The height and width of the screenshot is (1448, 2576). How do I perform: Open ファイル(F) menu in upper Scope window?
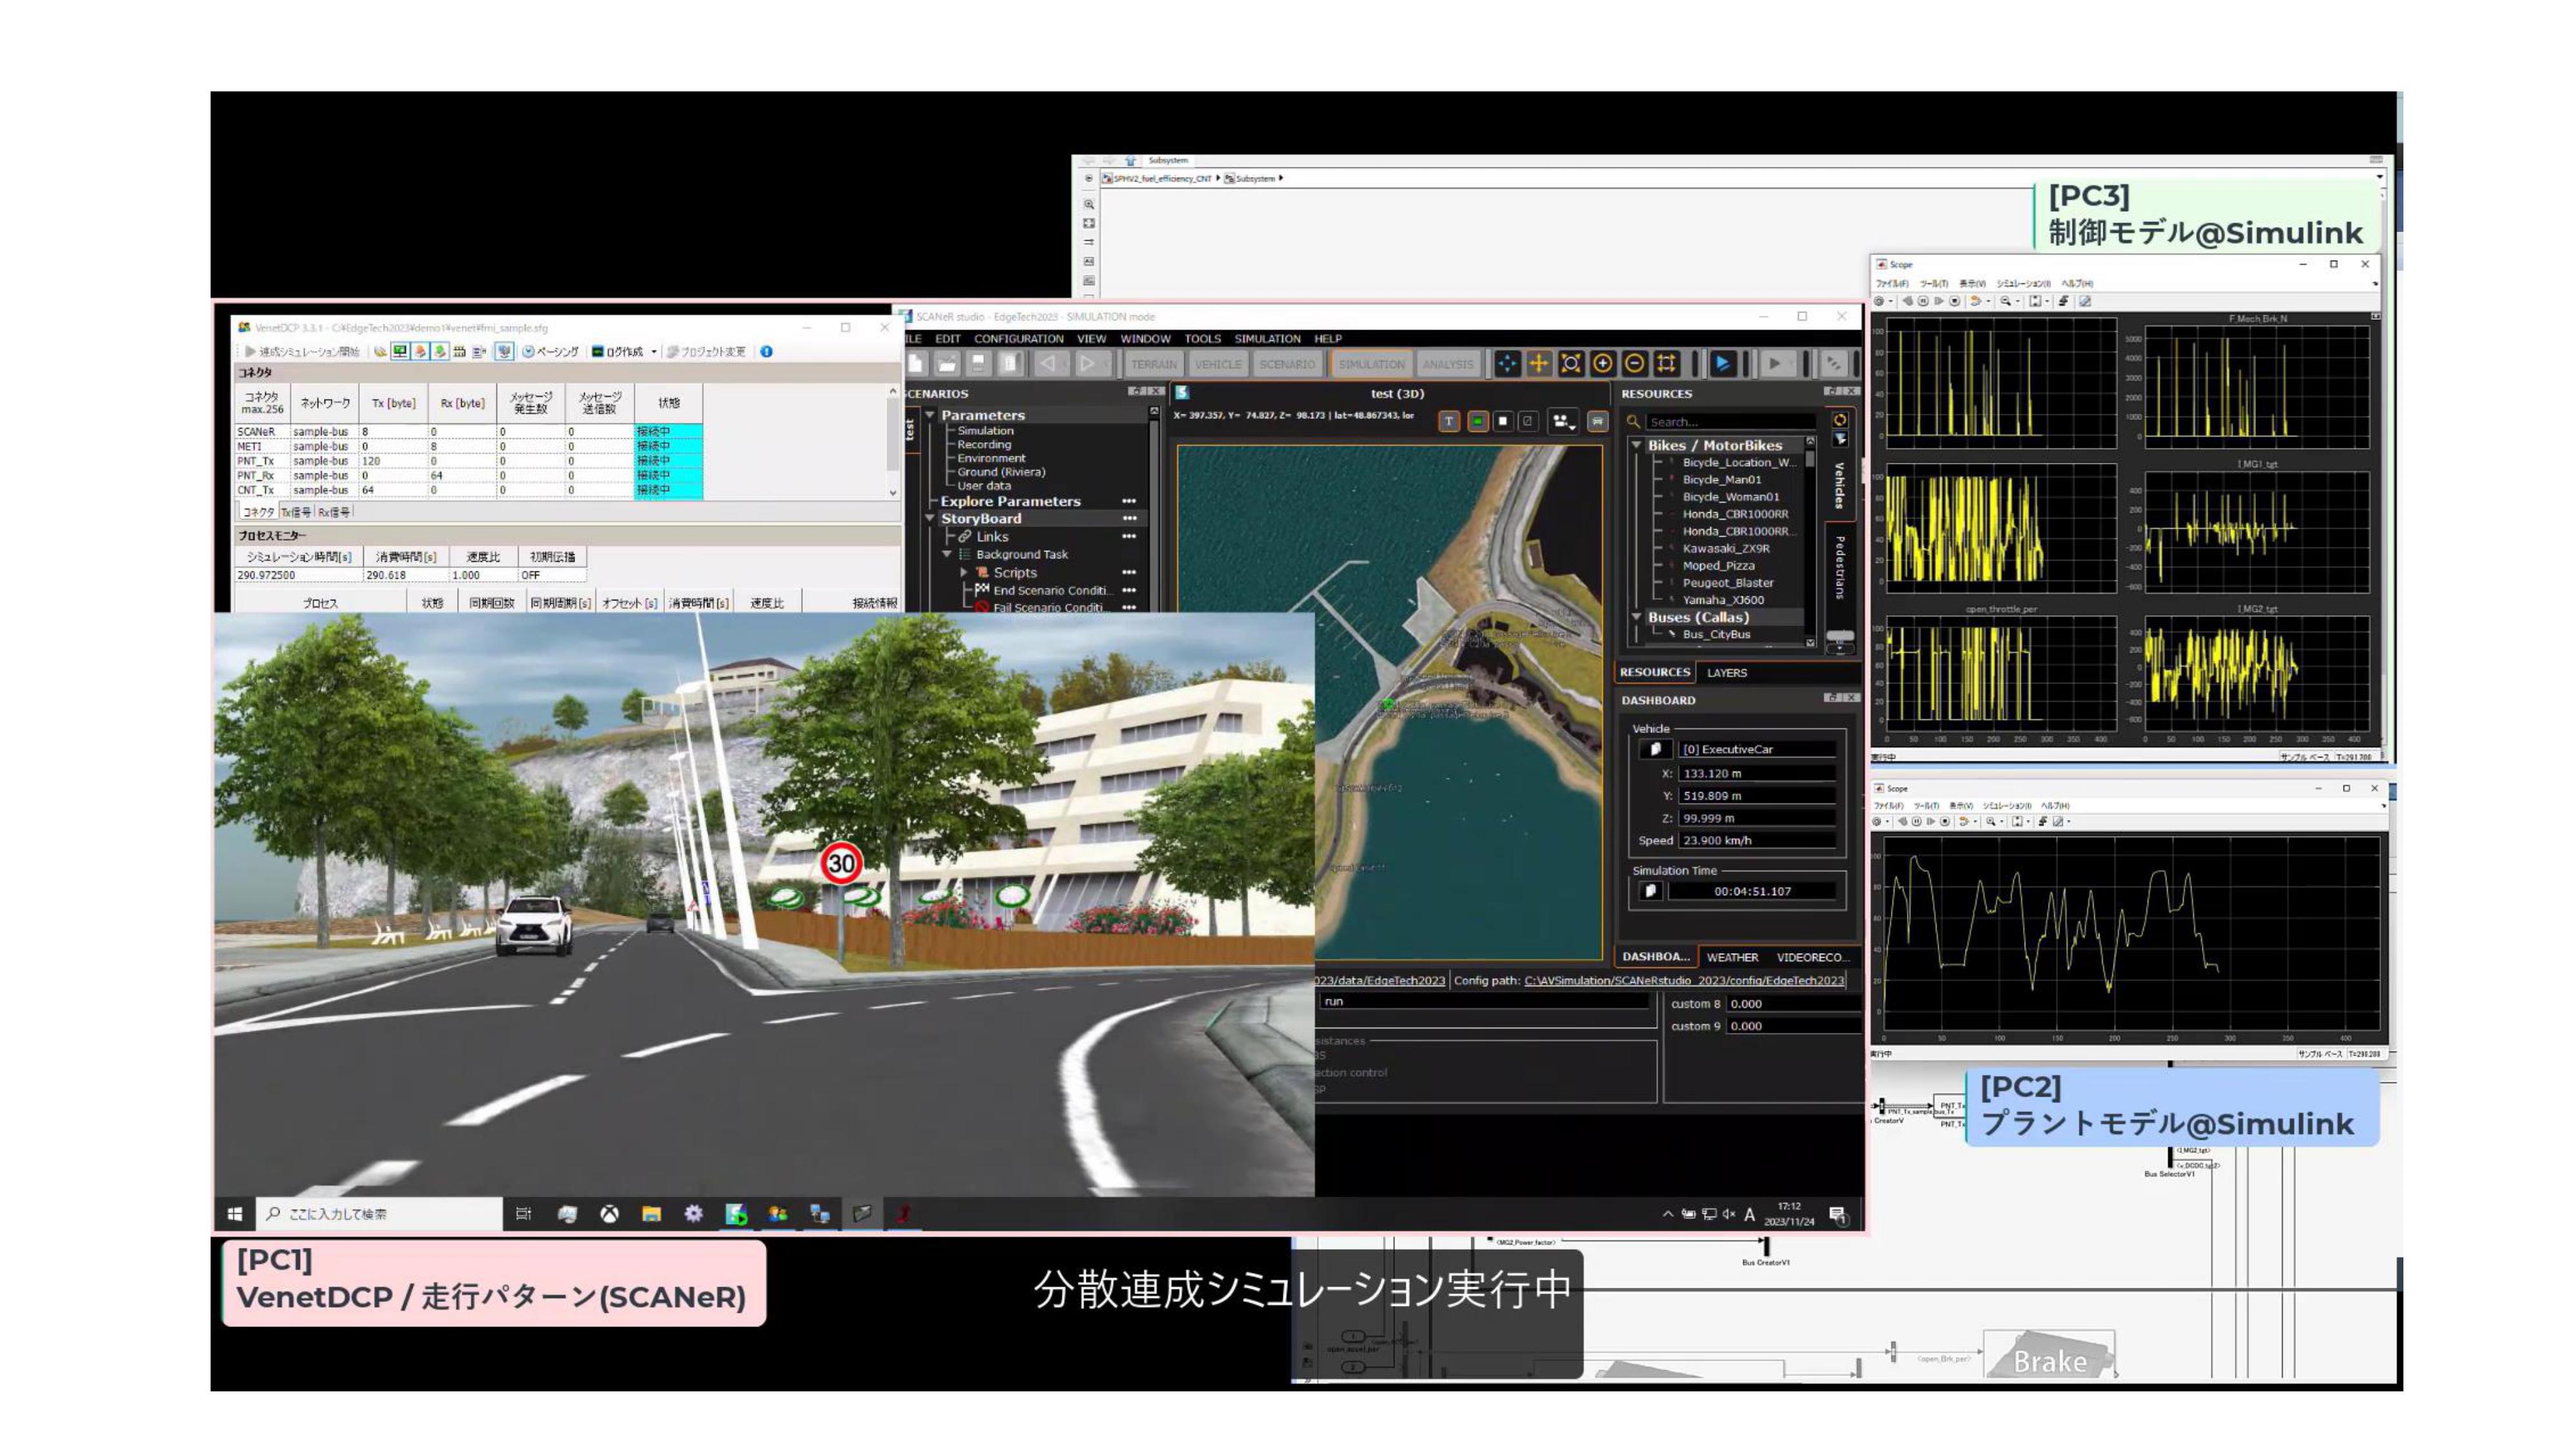pos(1893,284)
